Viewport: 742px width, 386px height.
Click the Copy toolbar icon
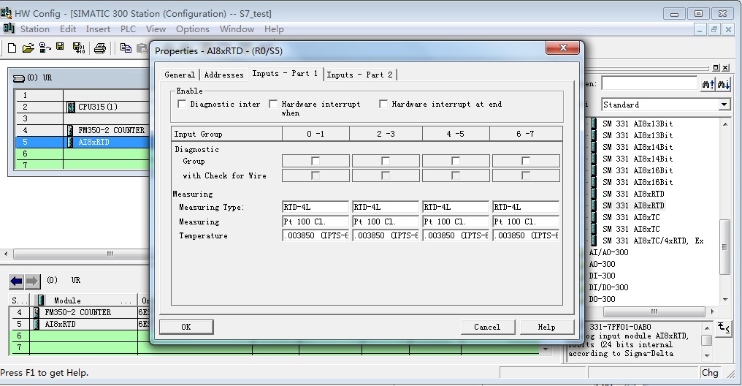coord(126,48)
